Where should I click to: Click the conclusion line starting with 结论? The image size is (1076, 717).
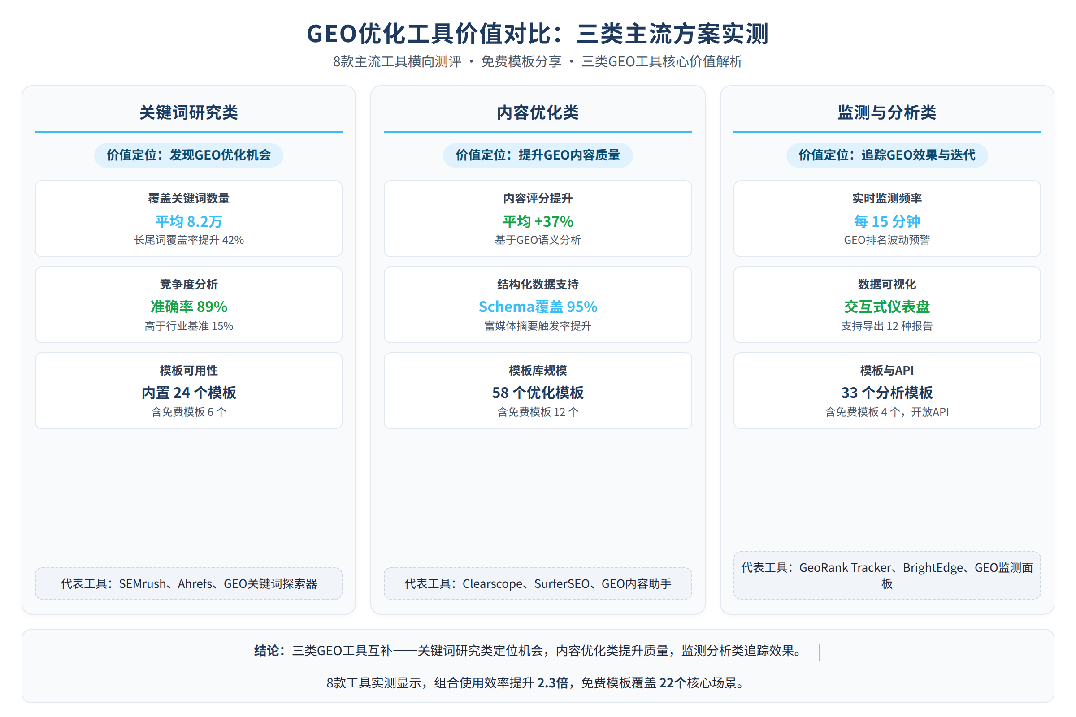(x=529, y=651)
